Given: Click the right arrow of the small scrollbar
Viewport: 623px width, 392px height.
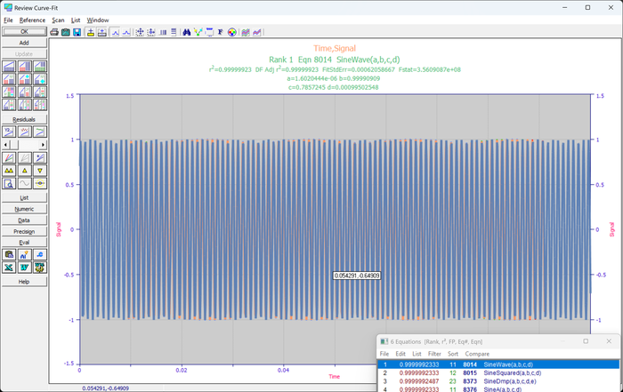Looking at the screenshot, I should coord(44,145).
